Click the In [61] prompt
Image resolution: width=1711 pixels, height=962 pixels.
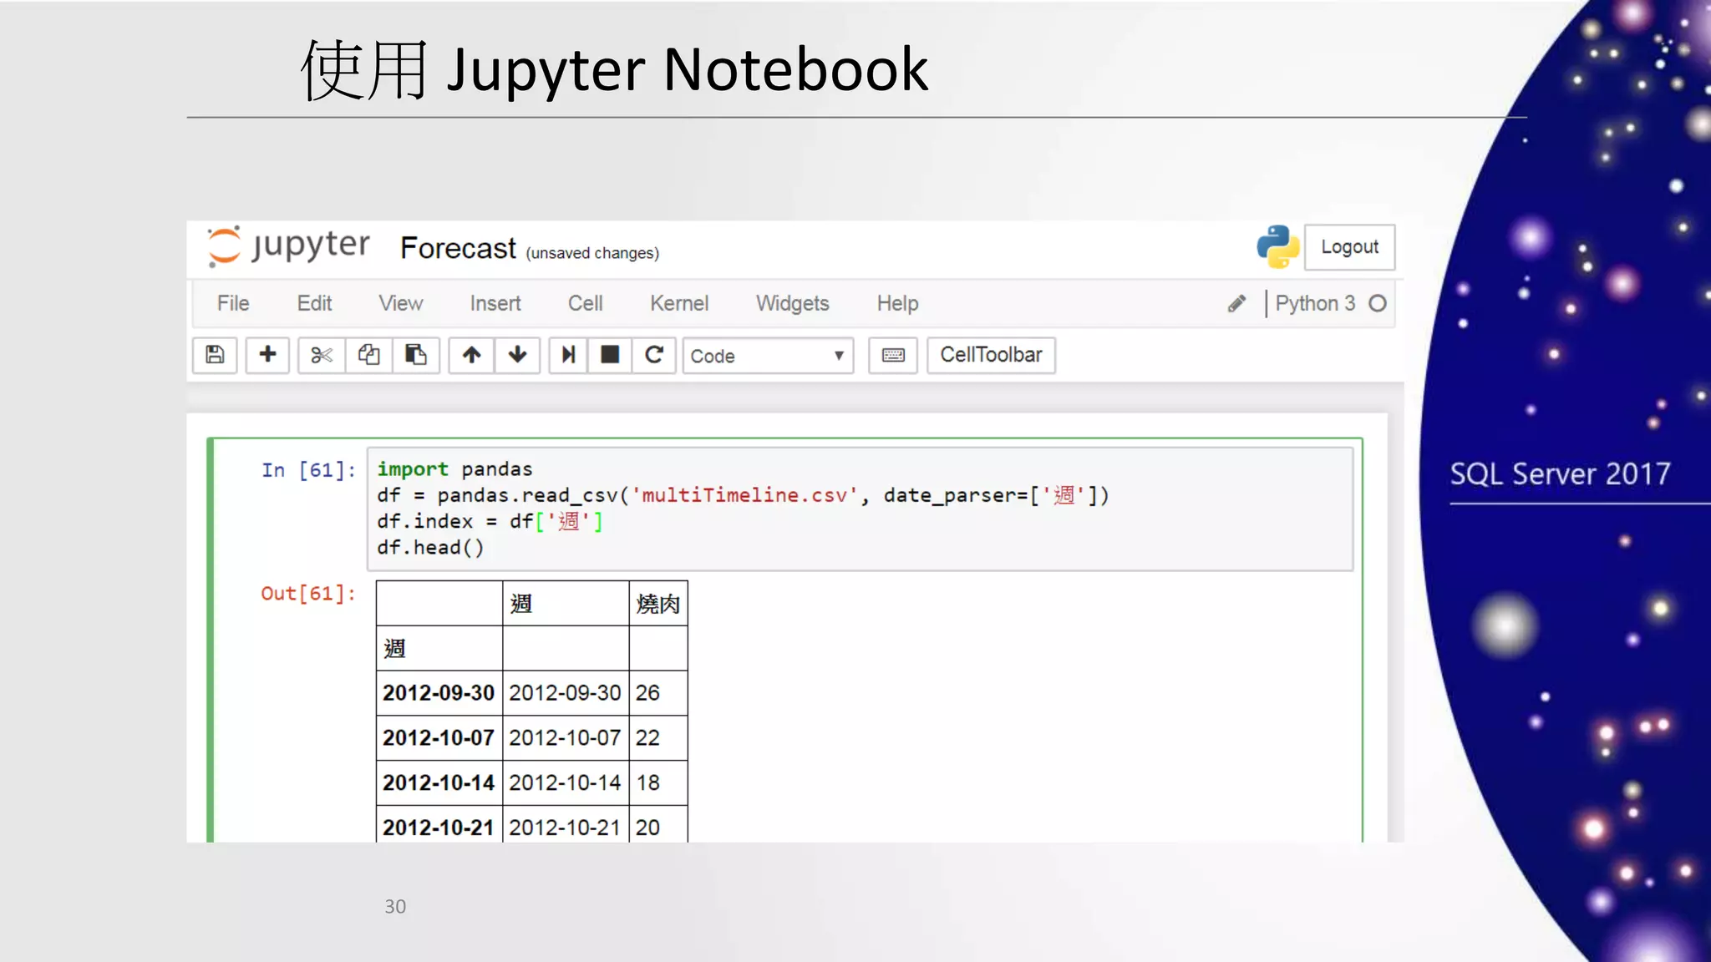(308, 470)
